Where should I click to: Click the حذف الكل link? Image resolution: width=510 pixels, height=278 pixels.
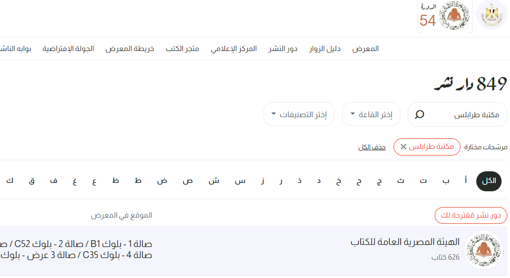(x=372, y=147)
